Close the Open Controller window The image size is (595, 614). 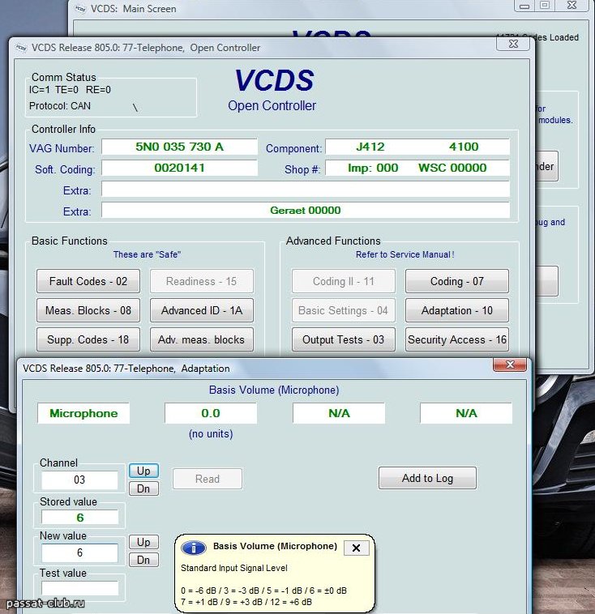coord(513,44)
